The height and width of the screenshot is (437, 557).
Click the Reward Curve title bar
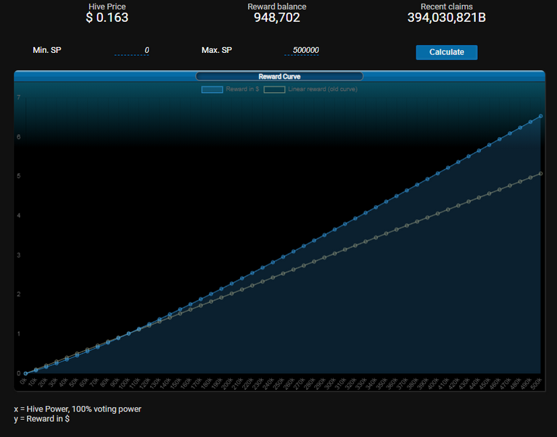coord(279,76)
